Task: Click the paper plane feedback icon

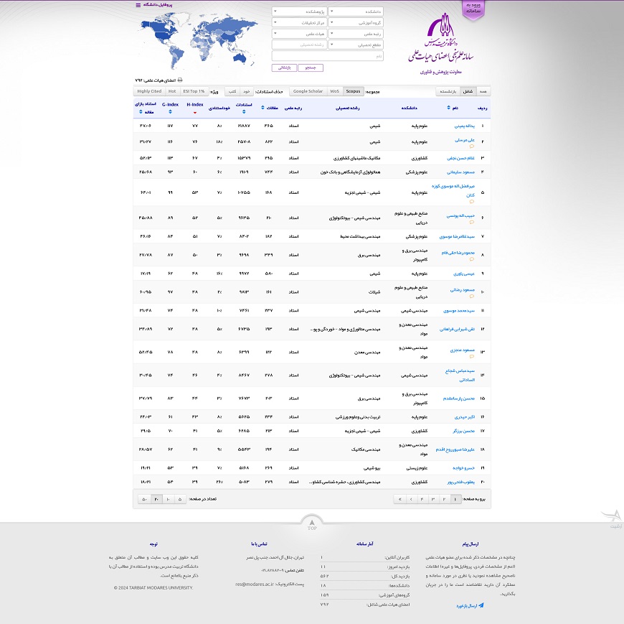Action: pyautogui.click(x=481, y=605)
